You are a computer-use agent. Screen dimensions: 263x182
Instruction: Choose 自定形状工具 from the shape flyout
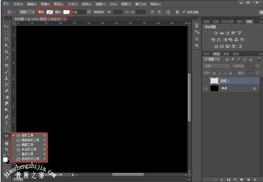(30, 158)
